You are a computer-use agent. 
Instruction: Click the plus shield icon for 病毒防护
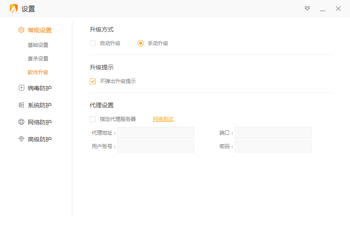coord(21,88)
